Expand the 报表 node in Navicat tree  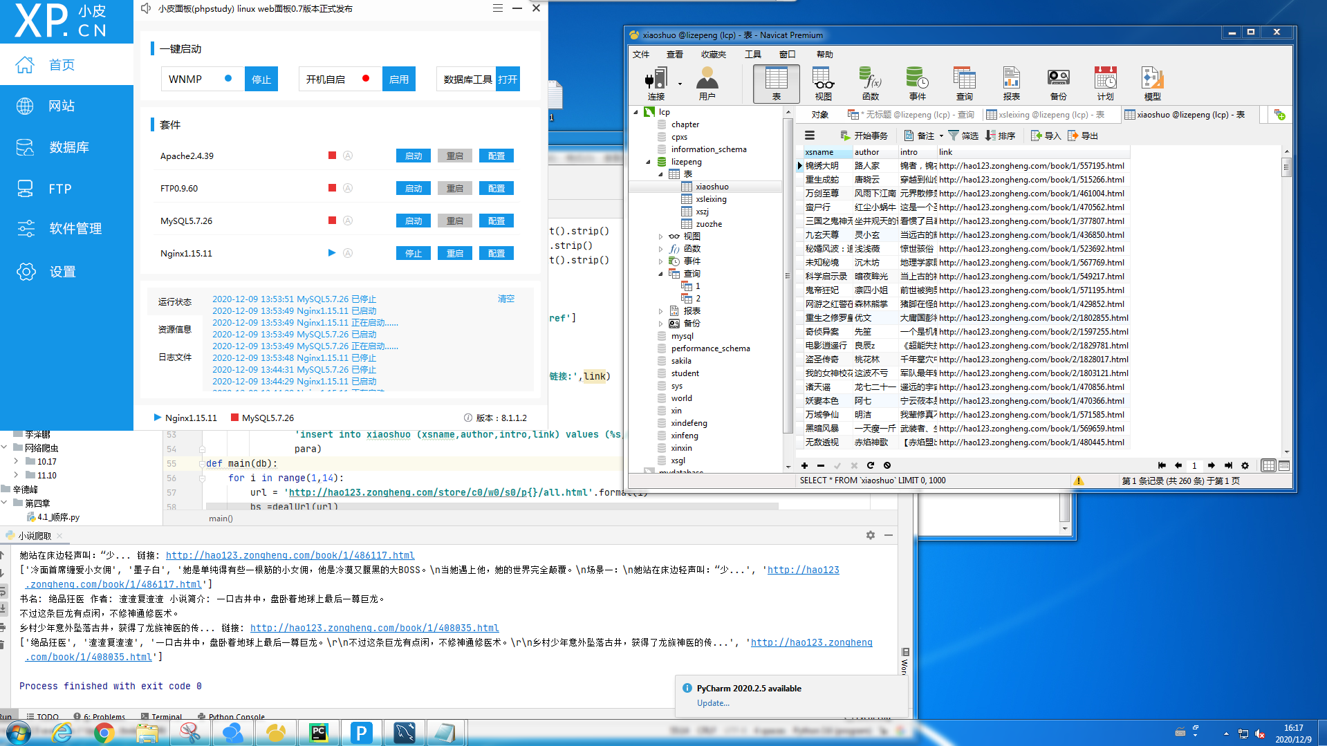click(x=661, y=311)
